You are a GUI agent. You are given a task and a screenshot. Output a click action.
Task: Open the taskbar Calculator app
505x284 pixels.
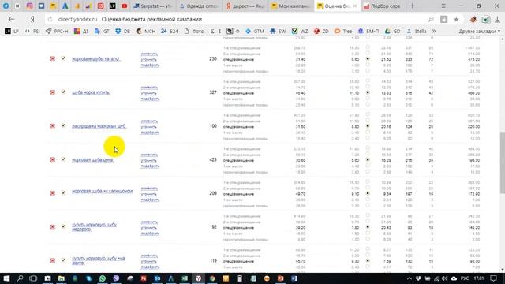click(239, 278)
